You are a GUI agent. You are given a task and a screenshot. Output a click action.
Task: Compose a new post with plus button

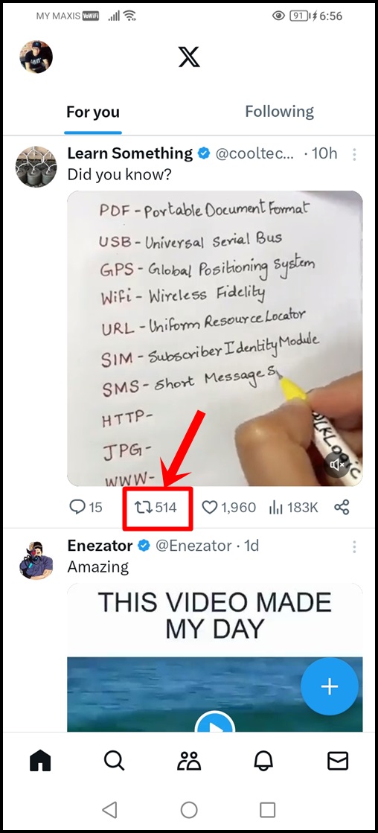click(329, 686)
